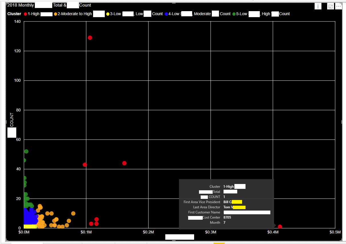This screenshot has height=244, width=346.
Task: Select the red 1-High legend entry
Action: point(38,14)
